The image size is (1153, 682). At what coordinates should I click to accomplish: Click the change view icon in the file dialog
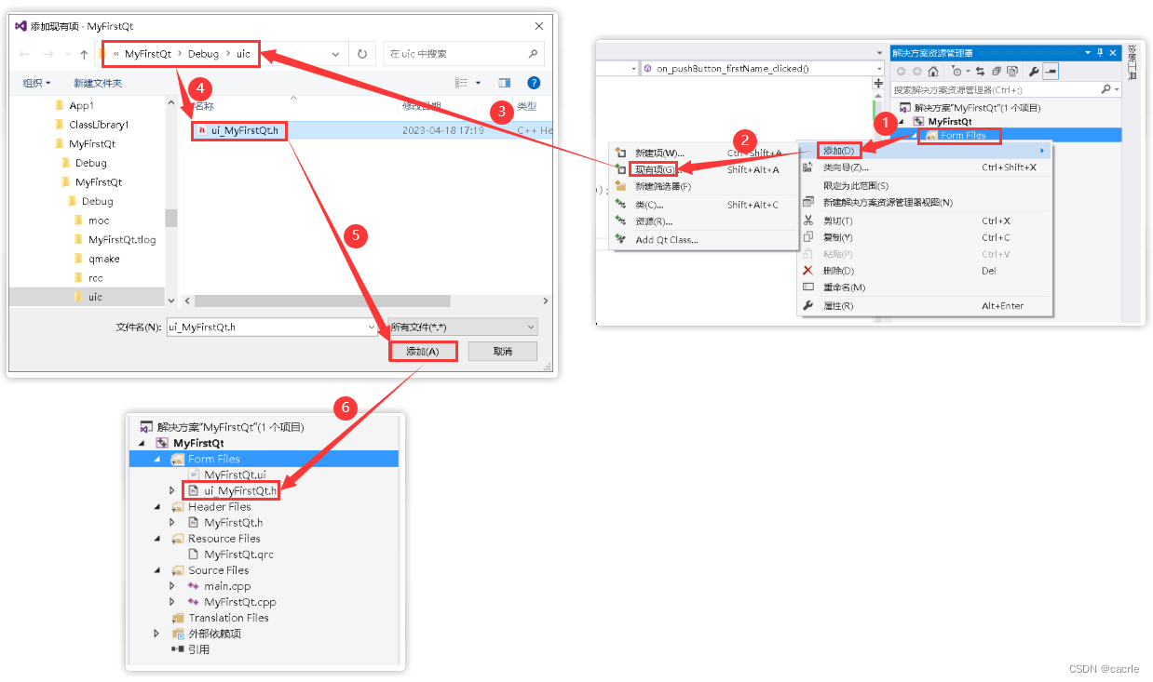coord(460,82)
